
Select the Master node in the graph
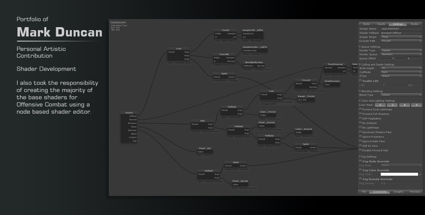[x=129, y=113]
